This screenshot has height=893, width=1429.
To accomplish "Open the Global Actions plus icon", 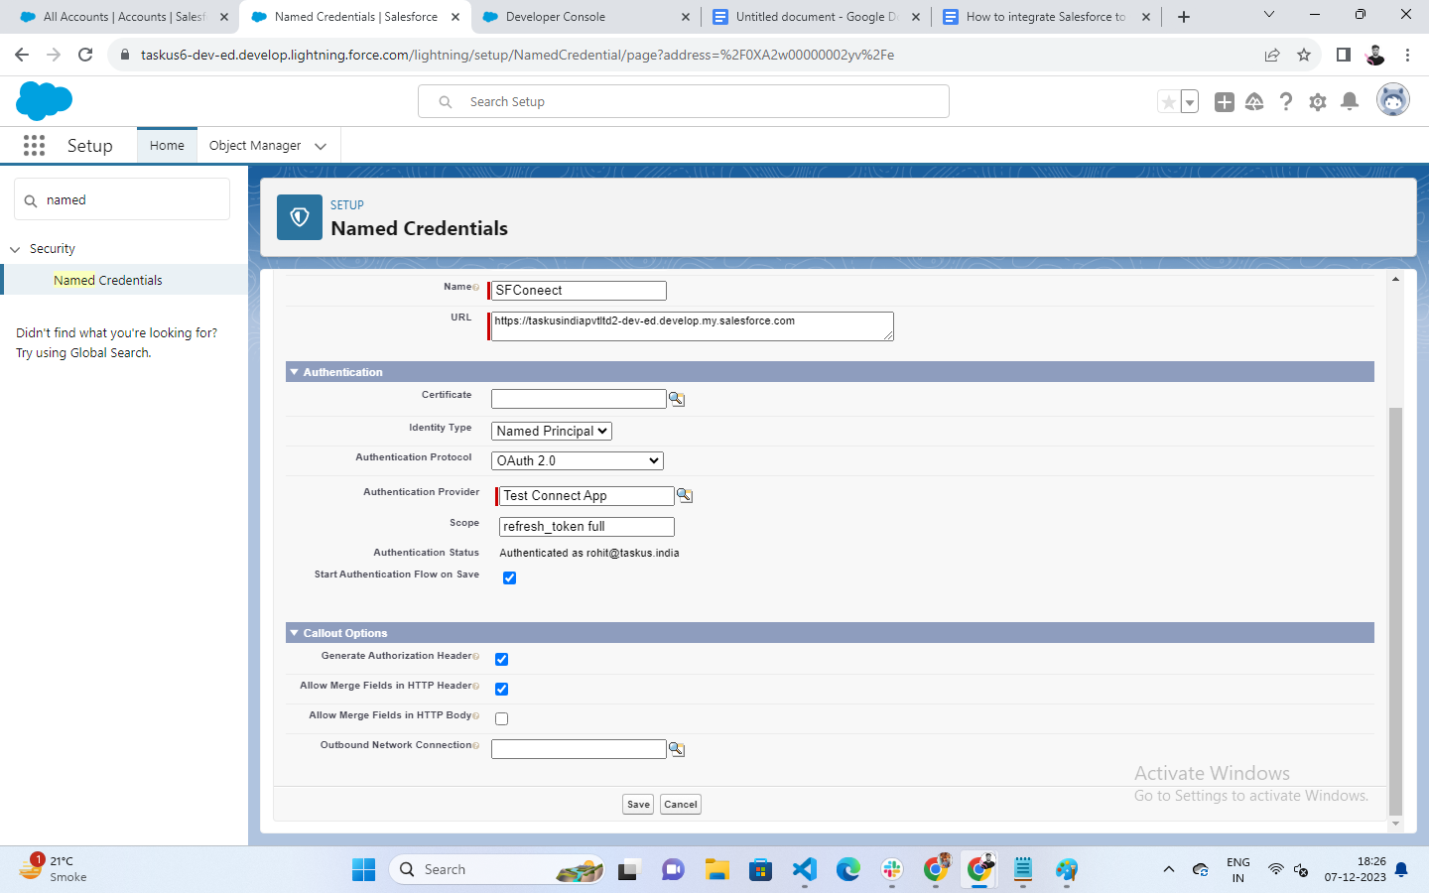I will pos(1225,101).
